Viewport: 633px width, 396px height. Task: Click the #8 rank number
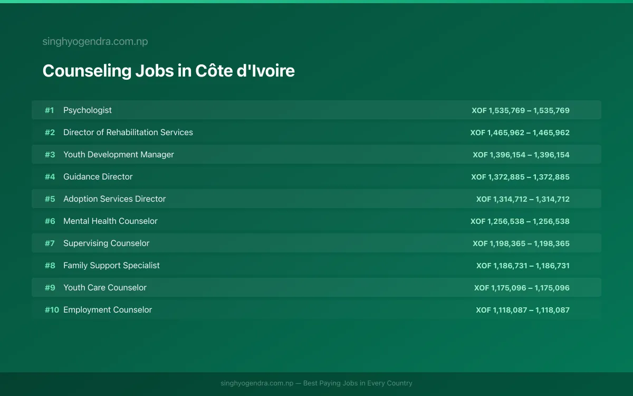[50, 266]
